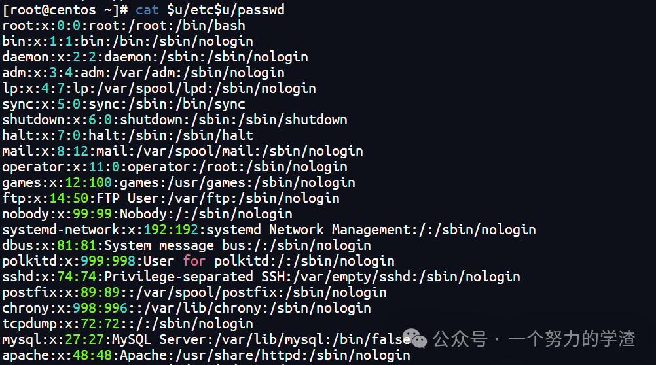The height and width of the screenshot is (365, 656).
Task: Click the halt:x:7:0 entry
Action: (x=128, y=135)
